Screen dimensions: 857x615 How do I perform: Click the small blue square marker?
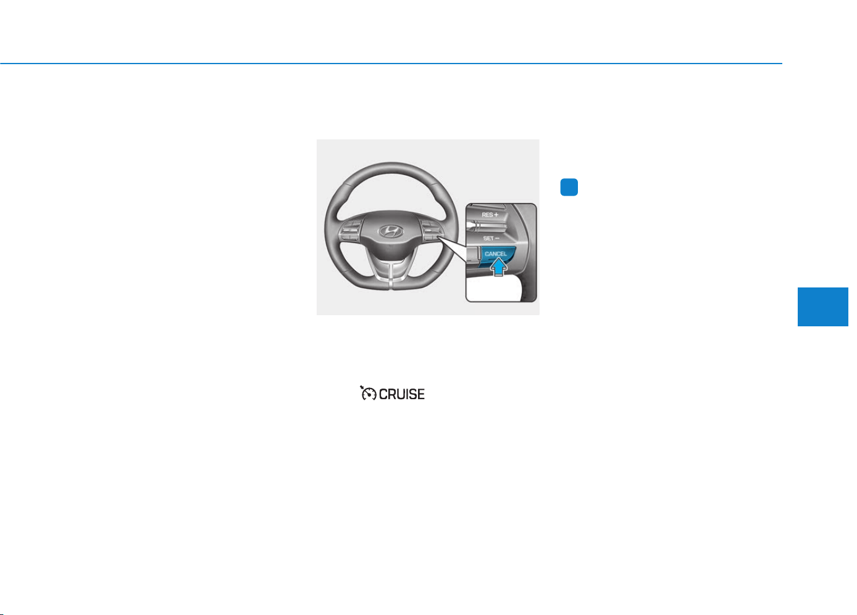[x=569, y=188]
